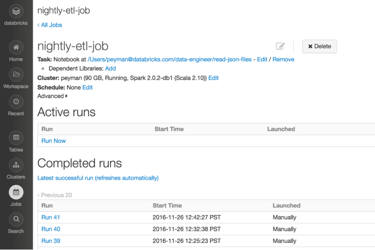Delete the nightly-etl-job
Image resolution: width=375 pixels, height=250 pixels.
pyautogui.click(x=320, y=46)
